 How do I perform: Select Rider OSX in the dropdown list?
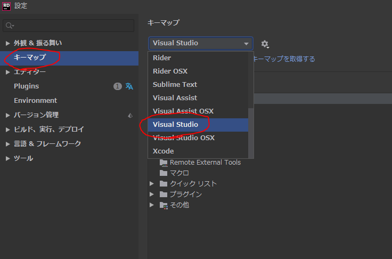[170, 71]
